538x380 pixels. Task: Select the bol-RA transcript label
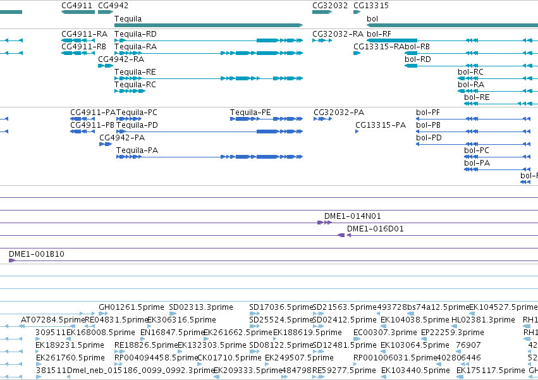coord(471,85)
